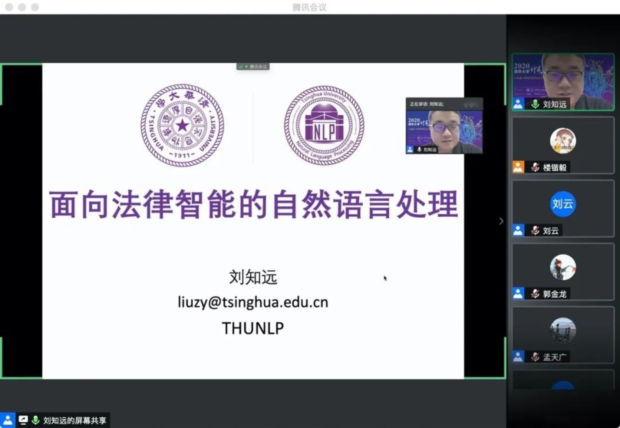Click 郭金龙's avatar picture

coord(563,267)
